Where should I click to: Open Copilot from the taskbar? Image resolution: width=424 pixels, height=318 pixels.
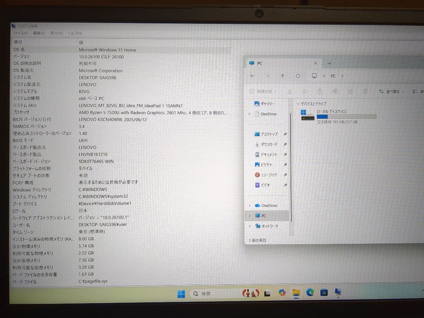(x=282, y=293)
